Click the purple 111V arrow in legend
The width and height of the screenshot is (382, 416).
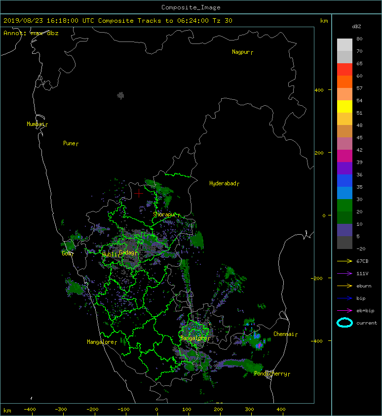point(344,274)
